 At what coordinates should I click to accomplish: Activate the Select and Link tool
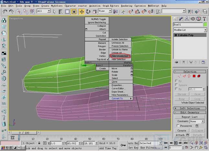pos(19,12)
